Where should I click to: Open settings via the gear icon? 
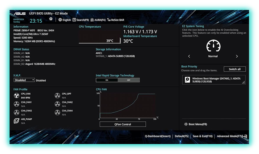(x=51, y=19)
